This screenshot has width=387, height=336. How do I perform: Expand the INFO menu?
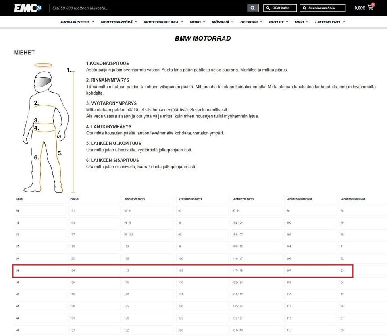302,22
